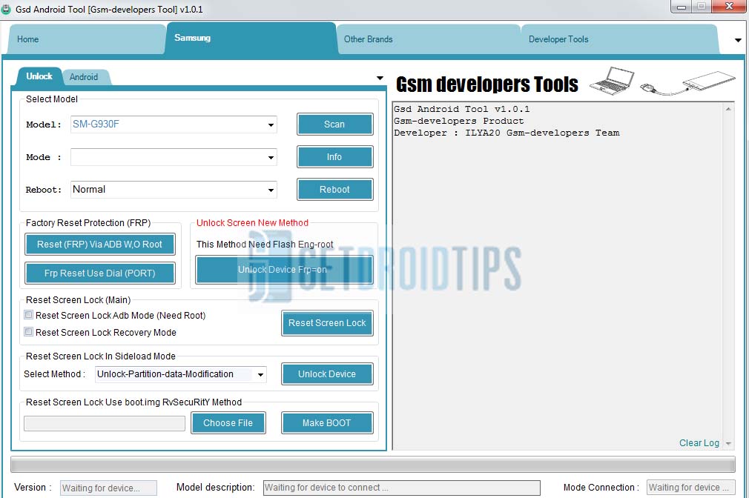Click the Mode Connection status field
This screenshot has height=498, width=749.
coord(690,488)
